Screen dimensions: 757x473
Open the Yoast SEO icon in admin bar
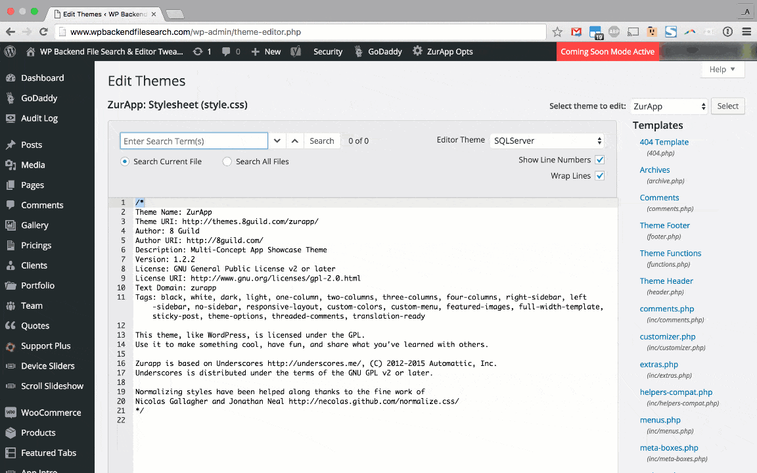[x=296, y=51]
